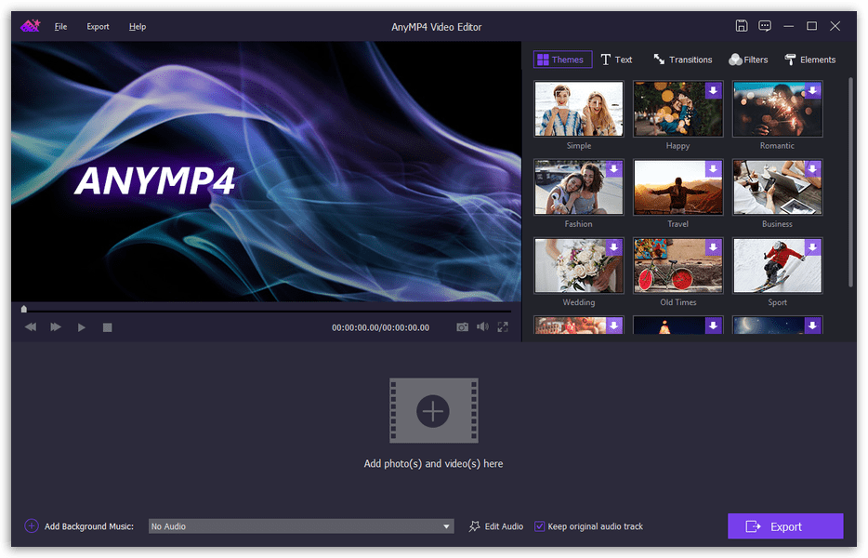This screenshot has width=868, height=558.
Task: Open the File menu
Action: click(x=60, y=26)
